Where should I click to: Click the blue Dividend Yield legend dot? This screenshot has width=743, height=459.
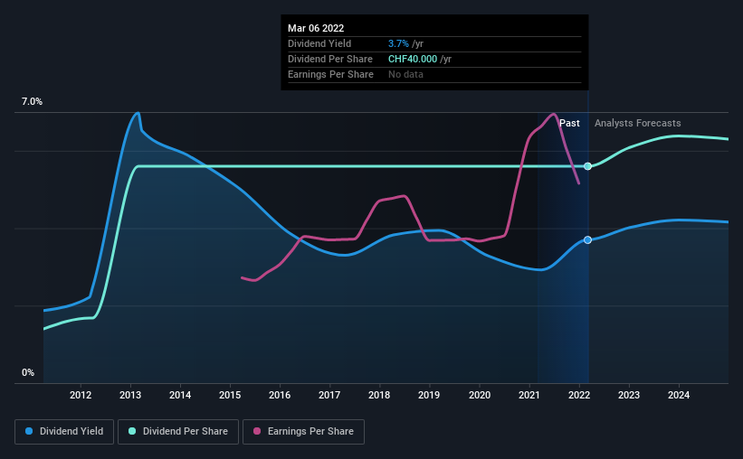(29, 431)
